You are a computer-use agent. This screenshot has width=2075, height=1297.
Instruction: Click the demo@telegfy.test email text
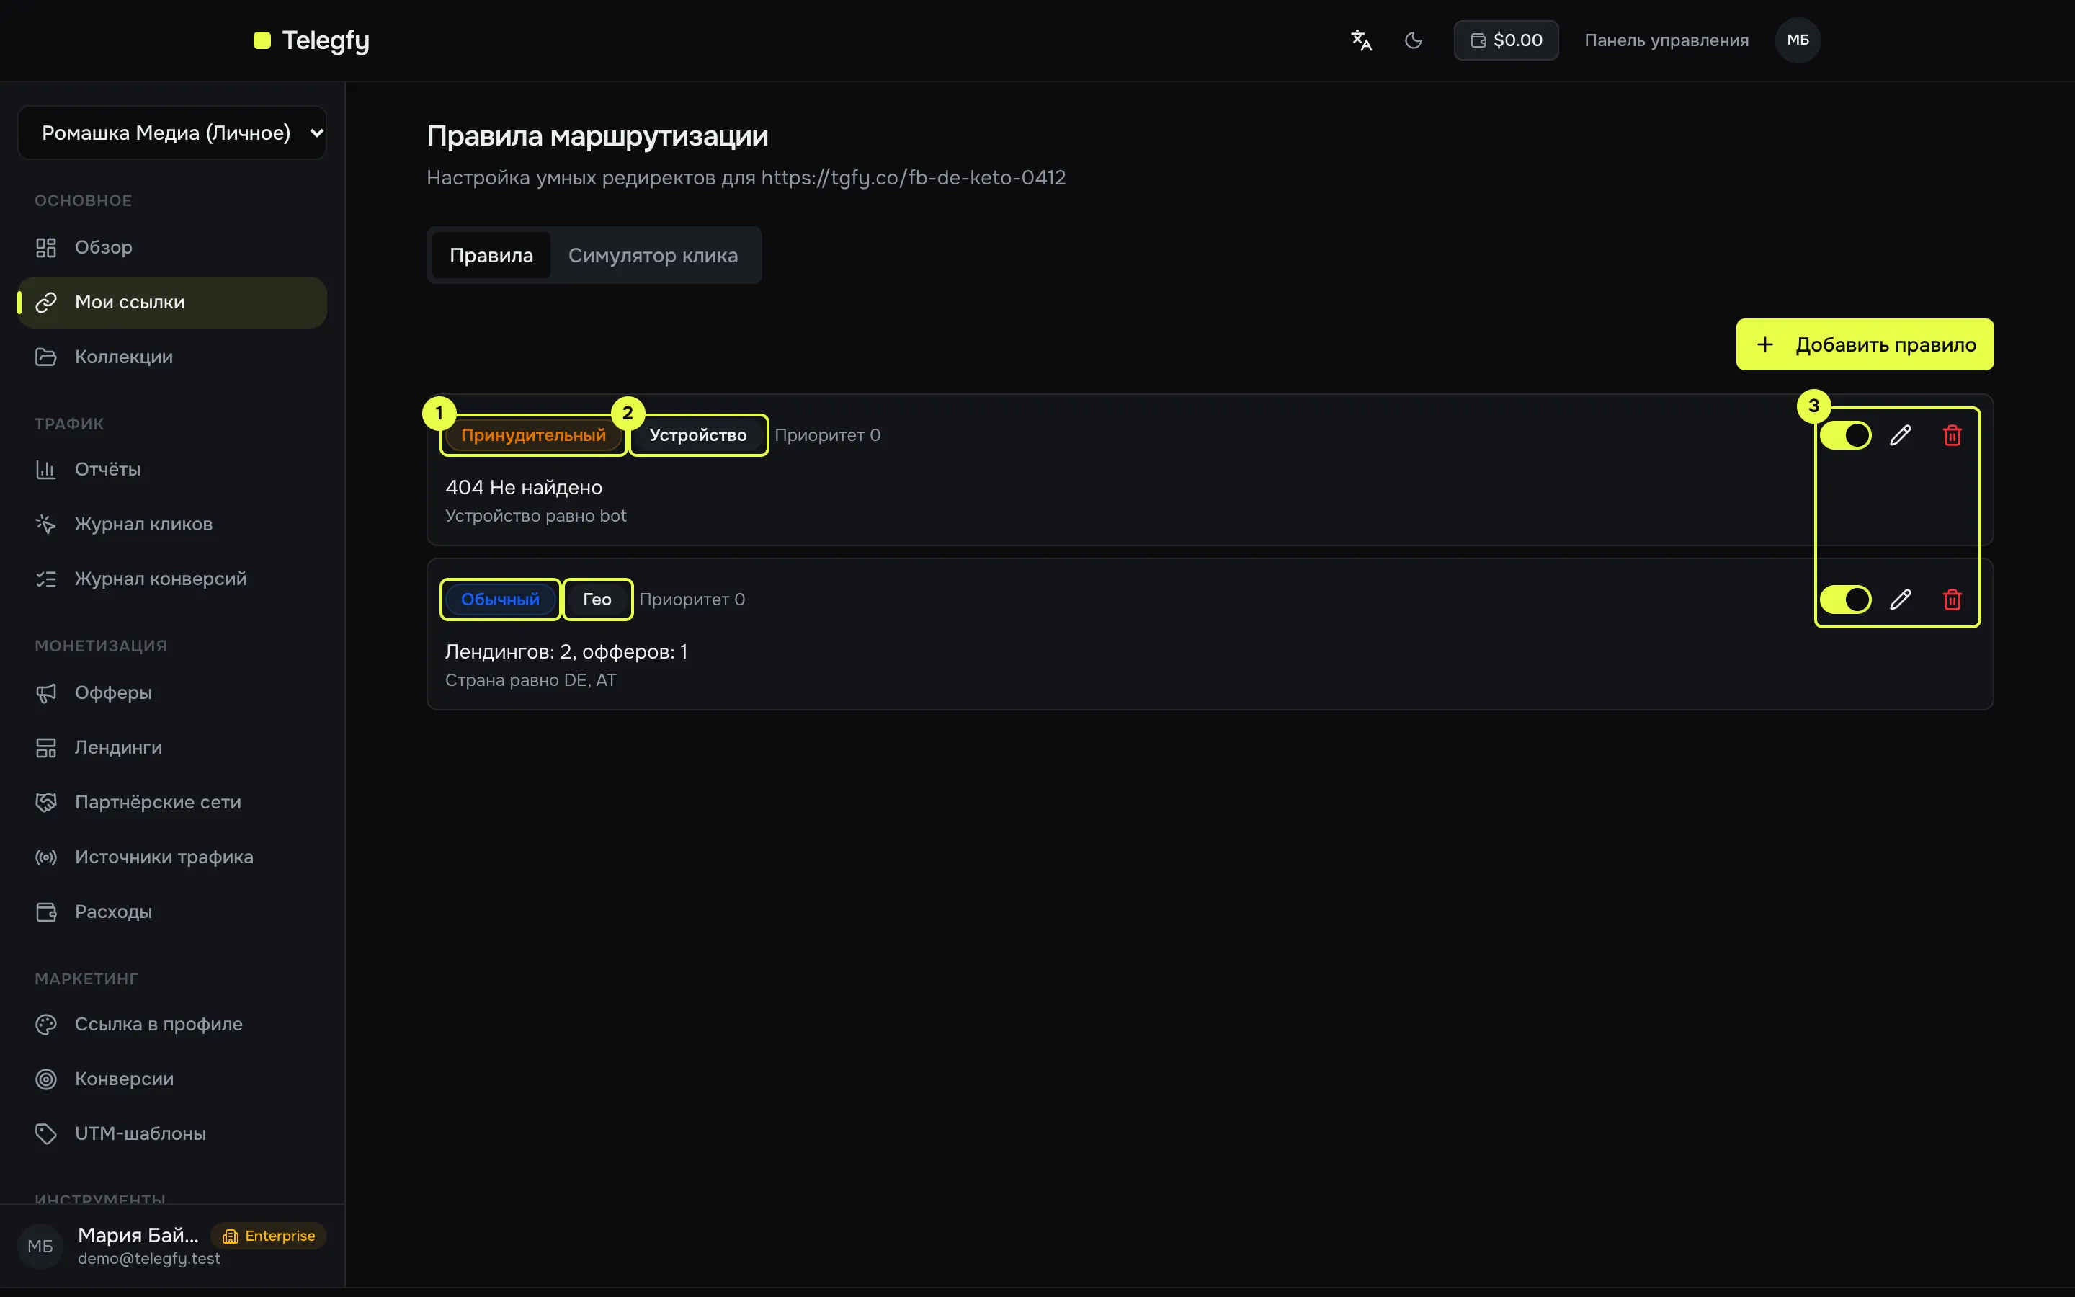149,1258
